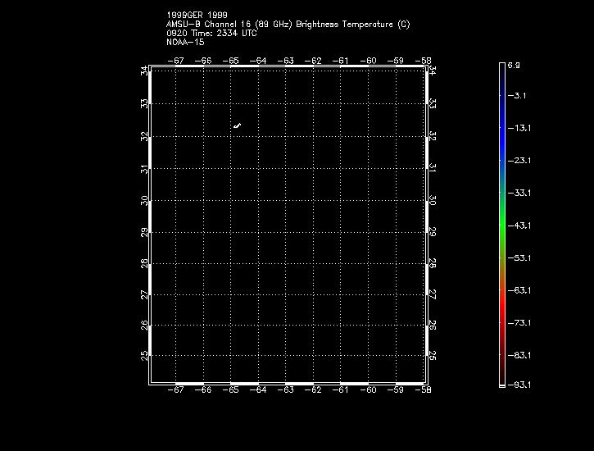Click the "1999GER 1999" storm title text
This screenshot has height=451, width=594.
[197, 15]
